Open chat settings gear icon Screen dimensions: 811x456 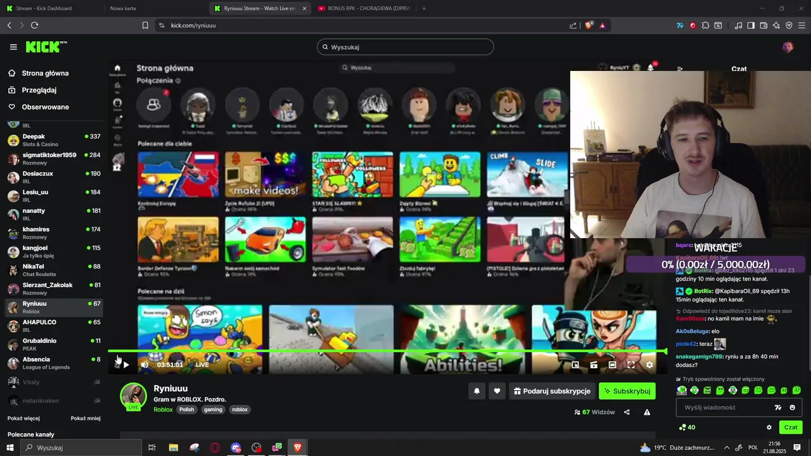tap(769, 427)
